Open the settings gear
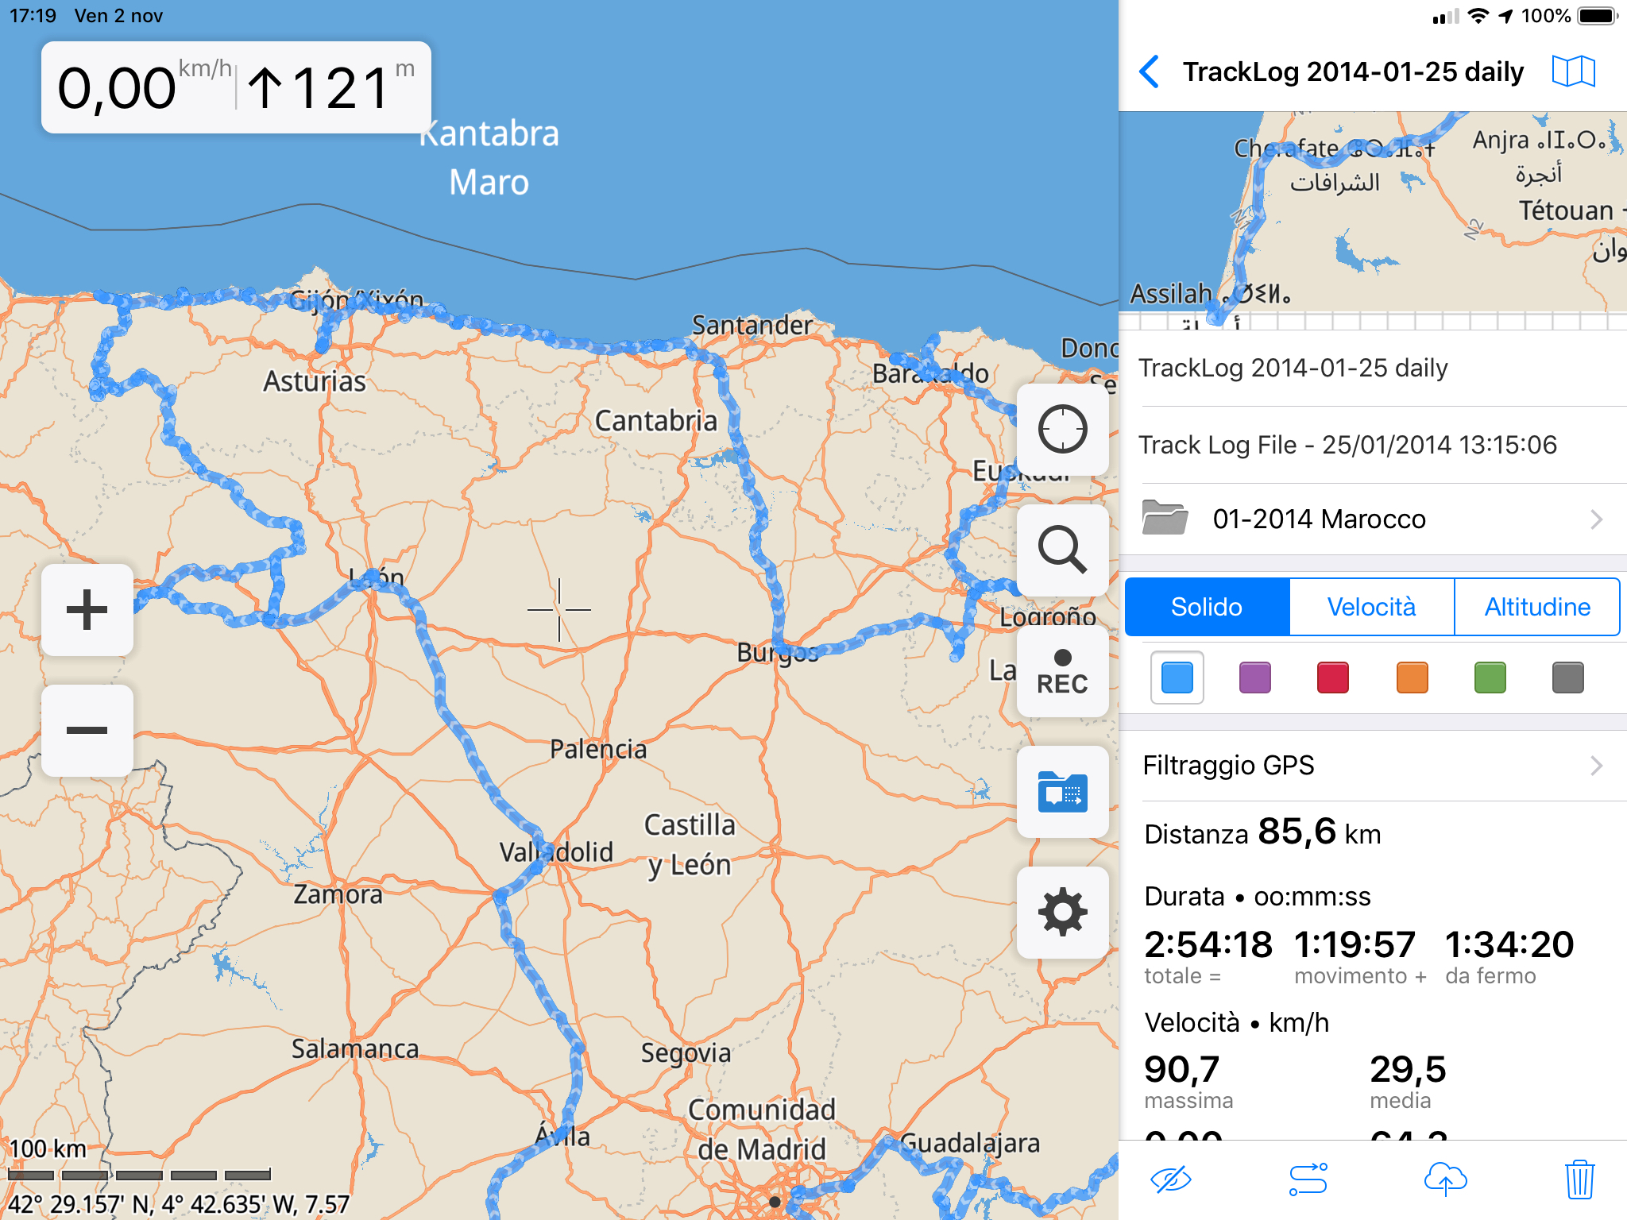1627x1220 pixels. click(1062, 913)
